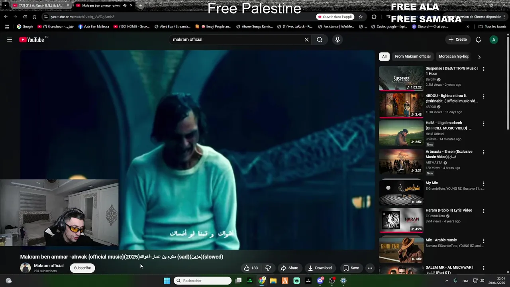Subscribe to Makram official
The height and width of the screenshot is (287, 510).
tap(82, 268)
